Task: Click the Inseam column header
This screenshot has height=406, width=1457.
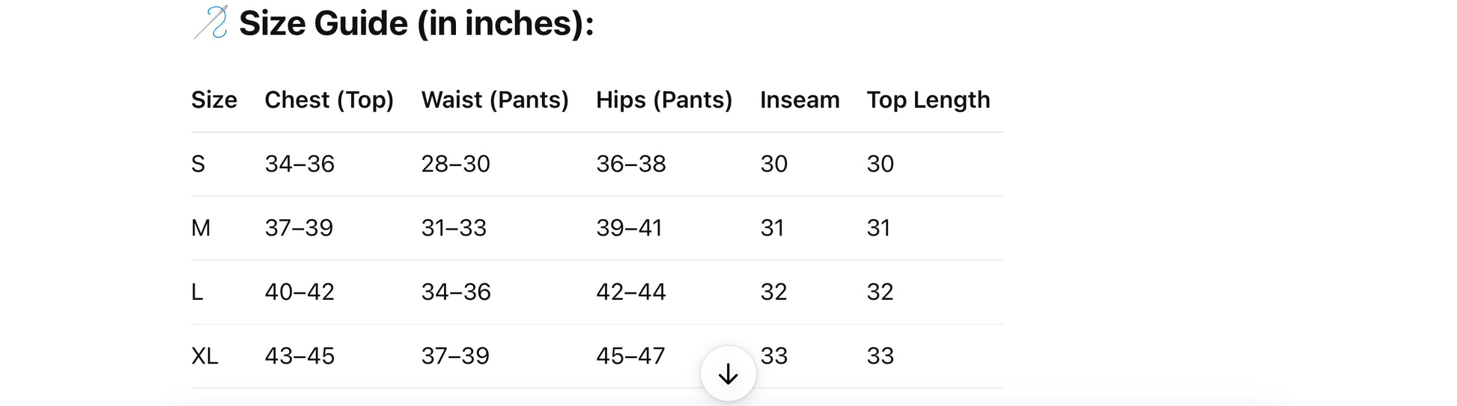Action: pyautogui.click(x=800, y=99)
